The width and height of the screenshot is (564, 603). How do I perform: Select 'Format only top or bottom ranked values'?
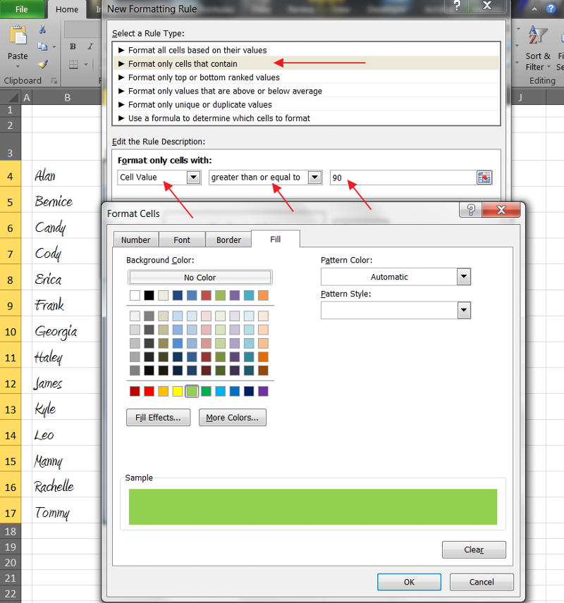click(307, 77)
